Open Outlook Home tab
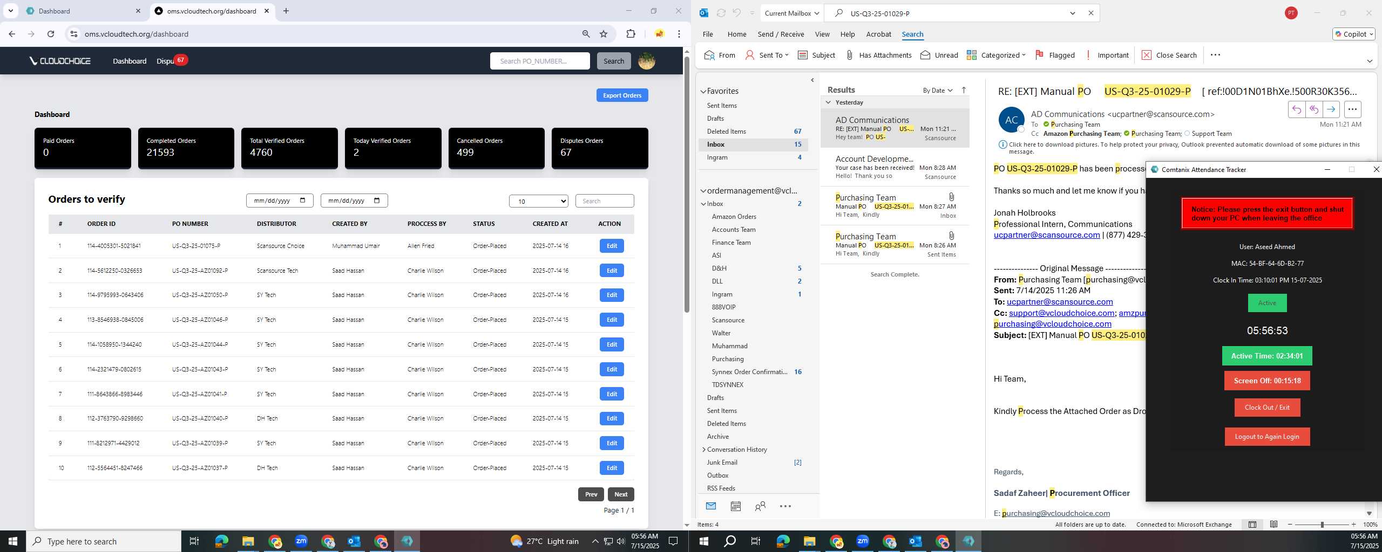This screenshot has height=552, width=1382. (x=737, y=34)
